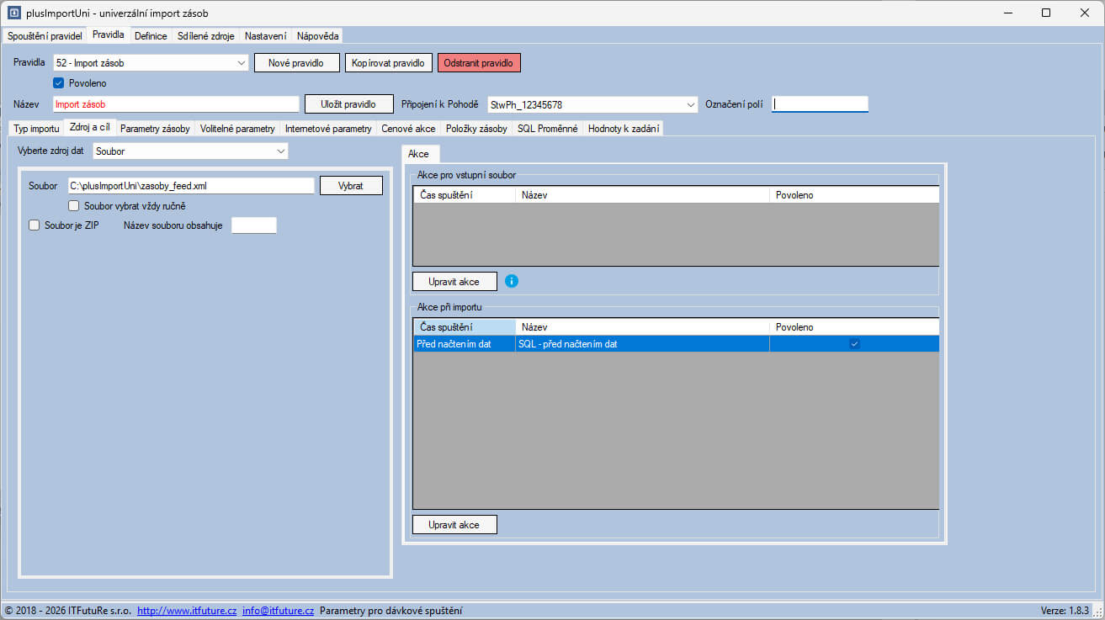Open the 'Vyberte zdroj dat' combo box
The height and width of the screenshot is (620, 1105).
(x=280, y=151)
